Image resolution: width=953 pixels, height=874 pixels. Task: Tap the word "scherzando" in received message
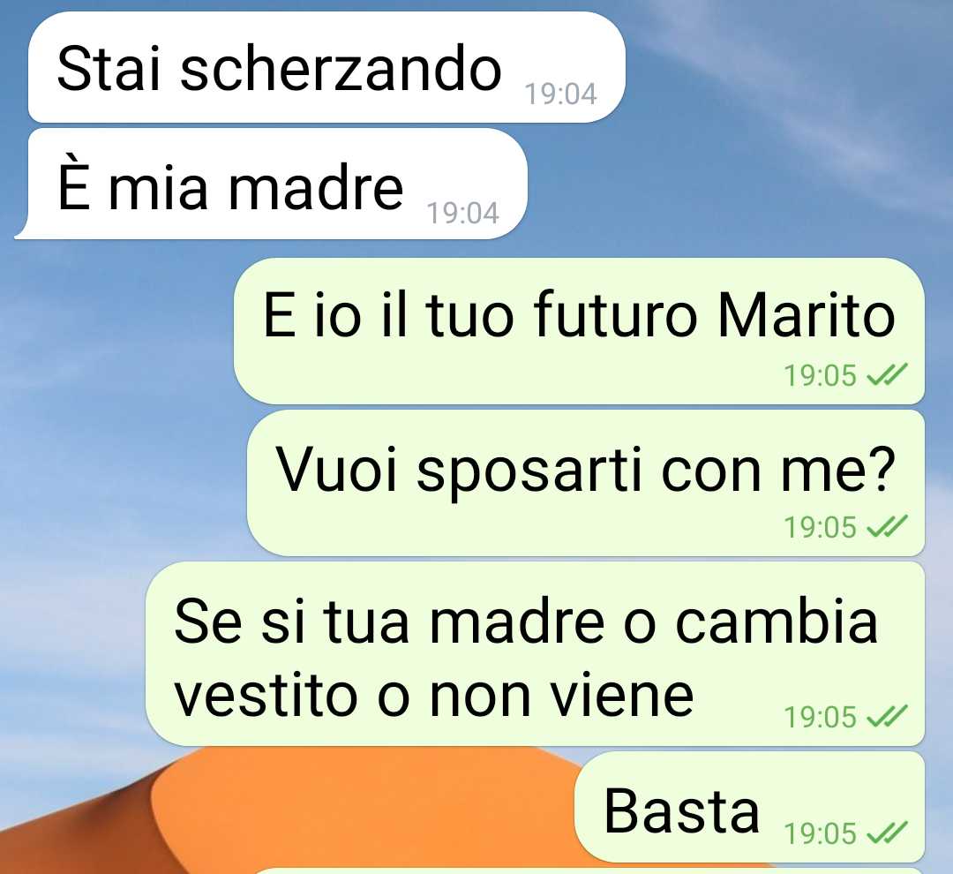click(x=341, y=67)
